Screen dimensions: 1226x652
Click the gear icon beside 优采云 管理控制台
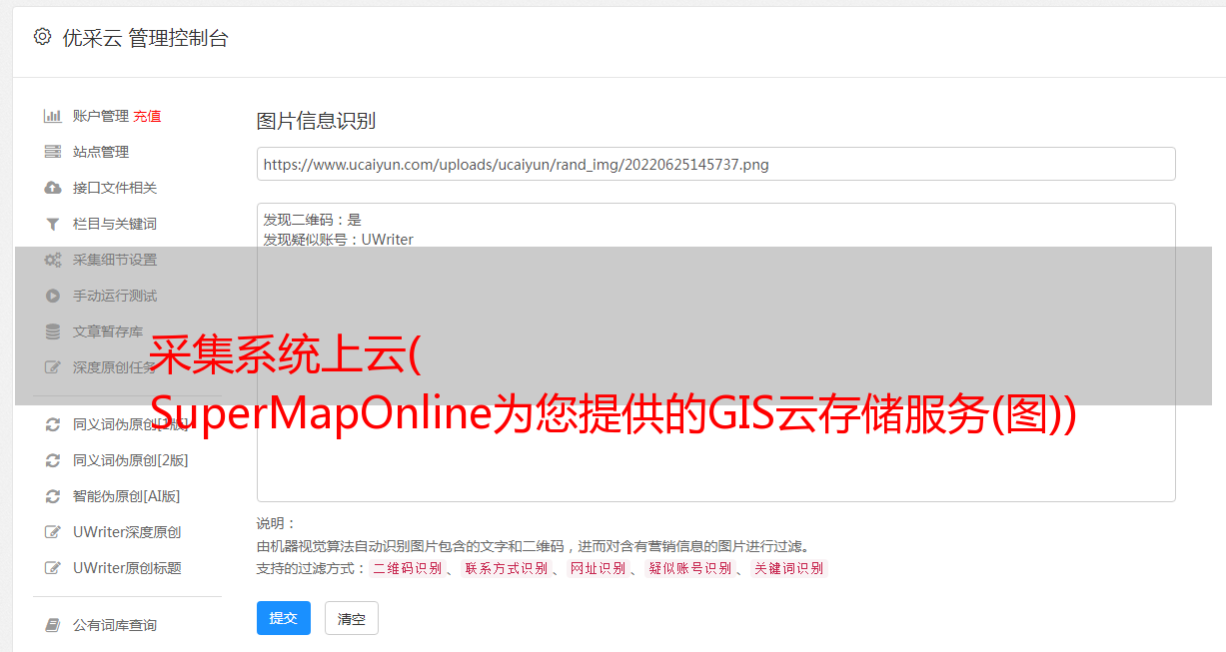tap(42, 37)
